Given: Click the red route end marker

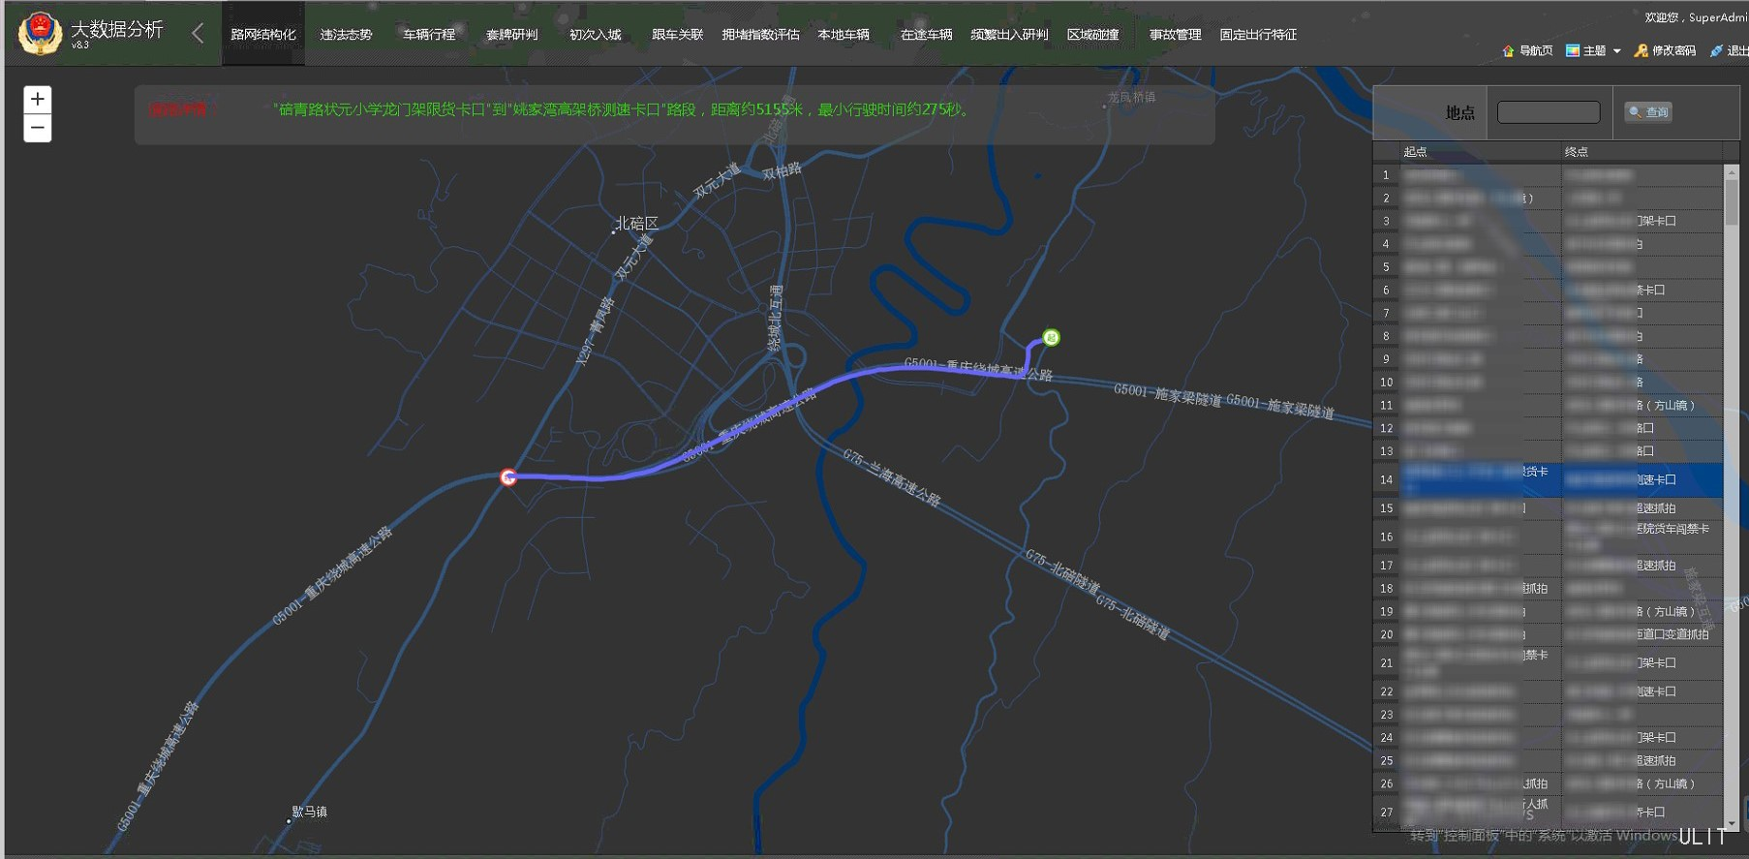Looking at the screenshot, I should pos(508,477).
